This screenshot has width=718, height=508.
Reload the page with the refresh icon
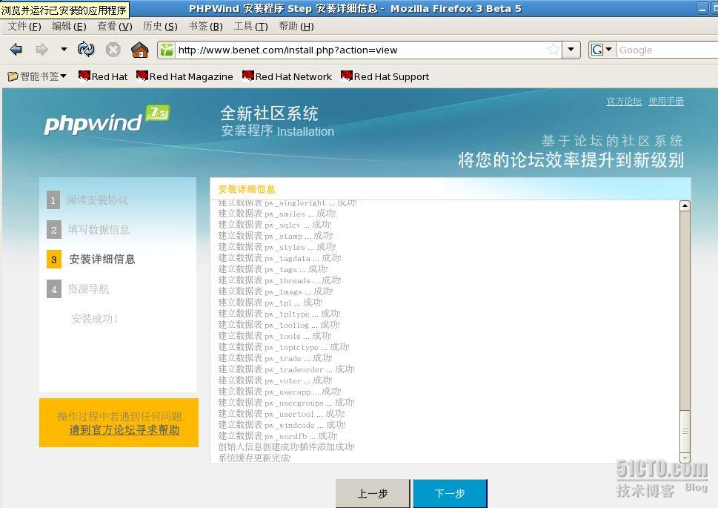click(x=86, y=49)
